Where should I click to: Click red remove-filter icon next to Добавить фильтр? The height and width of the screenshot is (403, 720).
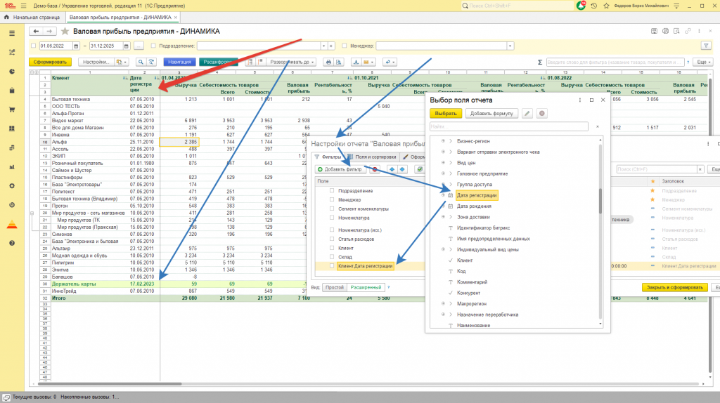(x=375, y=169)
